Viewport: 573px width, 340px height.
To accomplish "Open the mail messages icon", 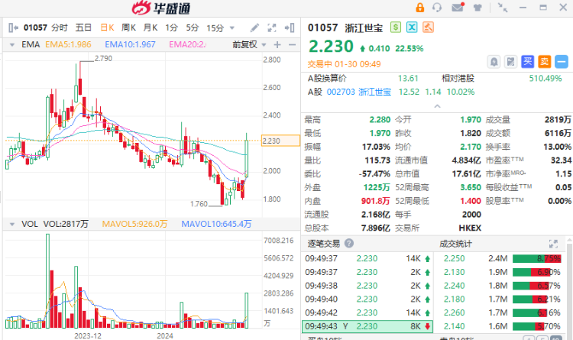I will pyautogui.click(x=458, y=7).
